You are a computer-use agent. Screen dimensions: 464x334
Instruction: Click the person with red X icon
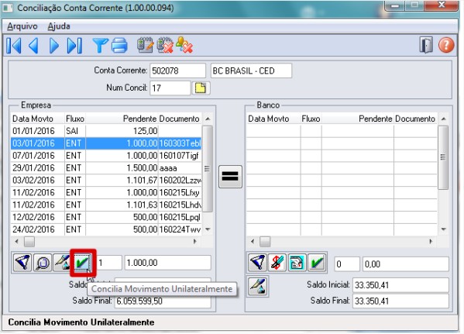click(x=184, y=45)
